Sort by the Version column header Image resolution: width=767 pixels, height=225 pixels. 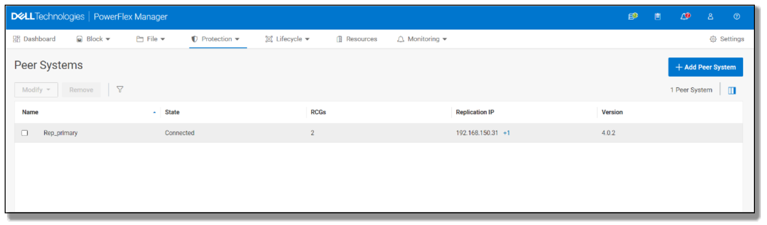612,112
